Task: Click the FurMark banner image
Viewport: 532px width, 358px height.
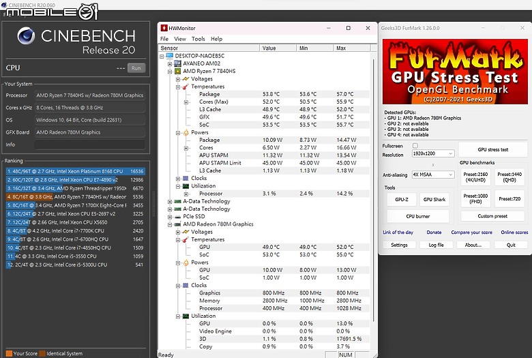Action: [x=455, y=72]
